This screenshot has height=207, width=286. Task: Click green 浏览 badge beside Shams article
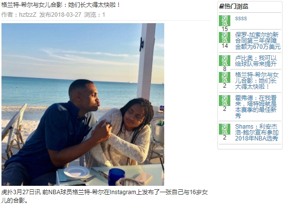224,129
